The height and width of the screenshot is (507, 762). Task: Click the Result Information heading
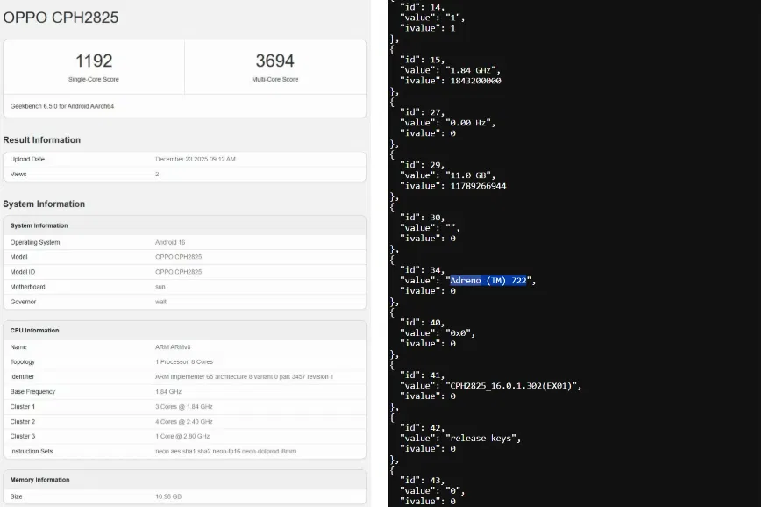[x=42, y=140]
